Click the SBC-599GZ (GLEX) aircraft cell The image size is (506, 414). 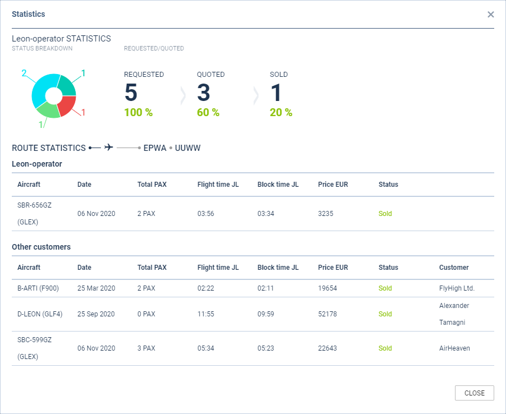(x=34, y=348)
